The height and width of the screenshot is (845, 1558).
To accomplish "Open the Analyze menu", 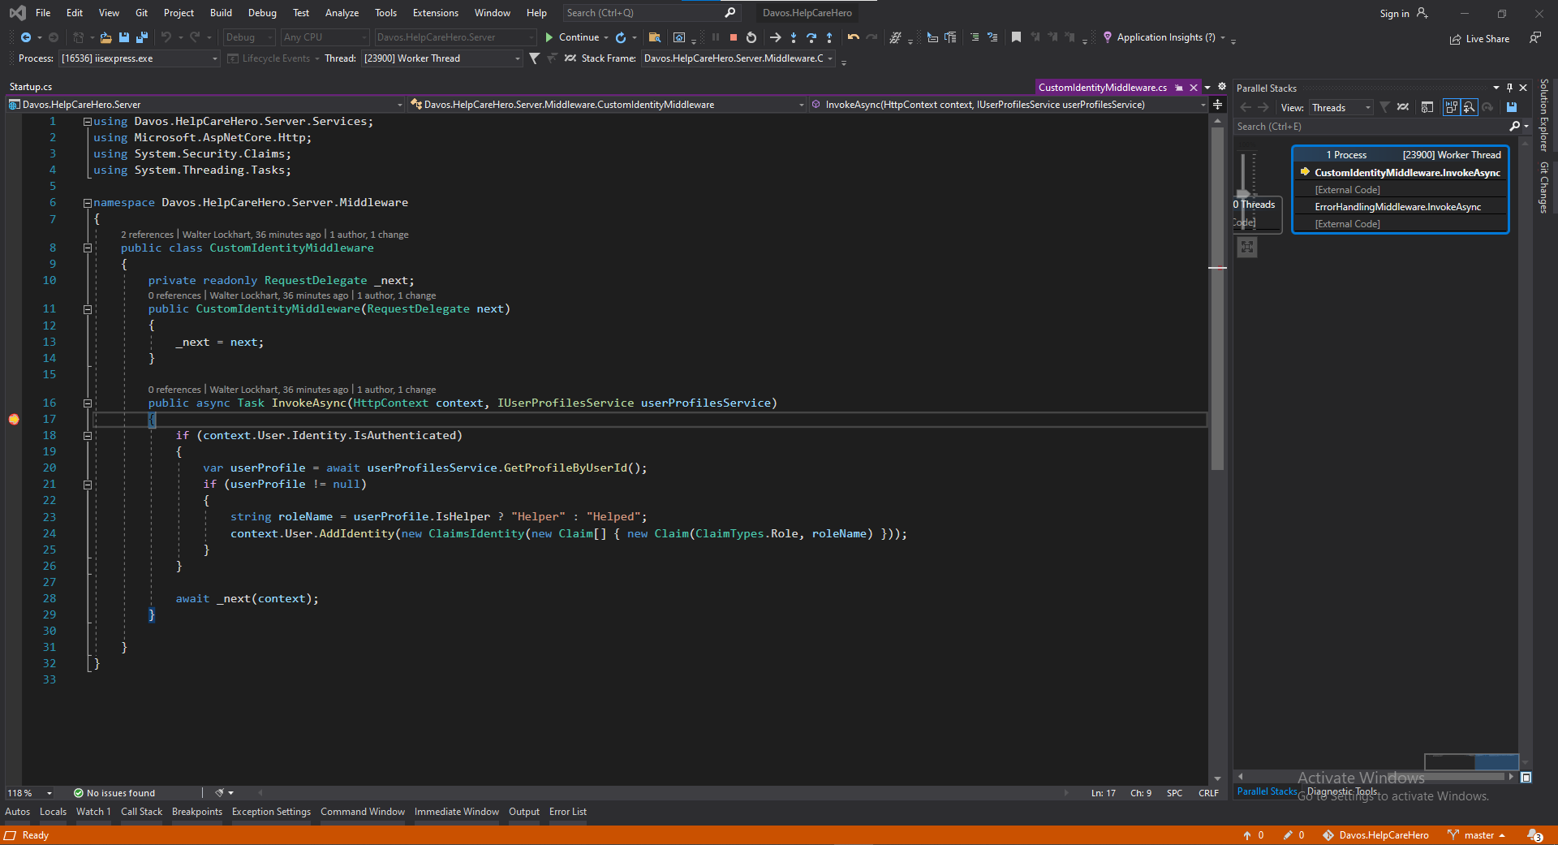I will (342, 13).
